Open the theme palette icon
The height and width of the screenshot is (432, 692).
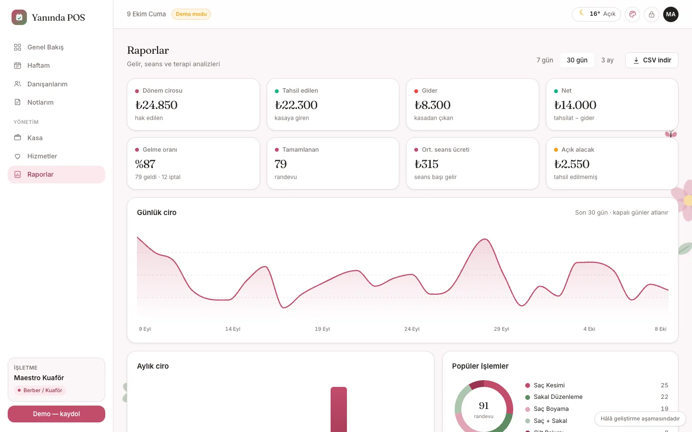pos(632,14)
